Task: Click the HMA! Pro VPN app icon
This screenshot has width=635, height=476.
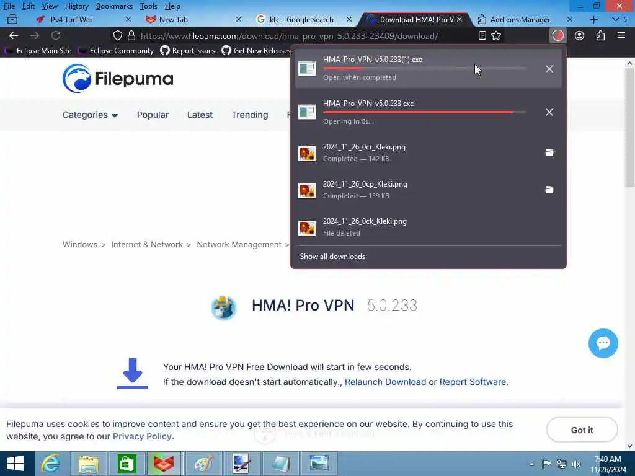Action: tap(223, 307)
